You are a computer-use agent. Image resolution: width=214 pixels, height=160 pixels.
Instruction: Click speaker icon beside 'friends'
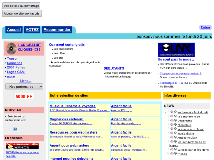pyautogui.click(x=172, y=153)
